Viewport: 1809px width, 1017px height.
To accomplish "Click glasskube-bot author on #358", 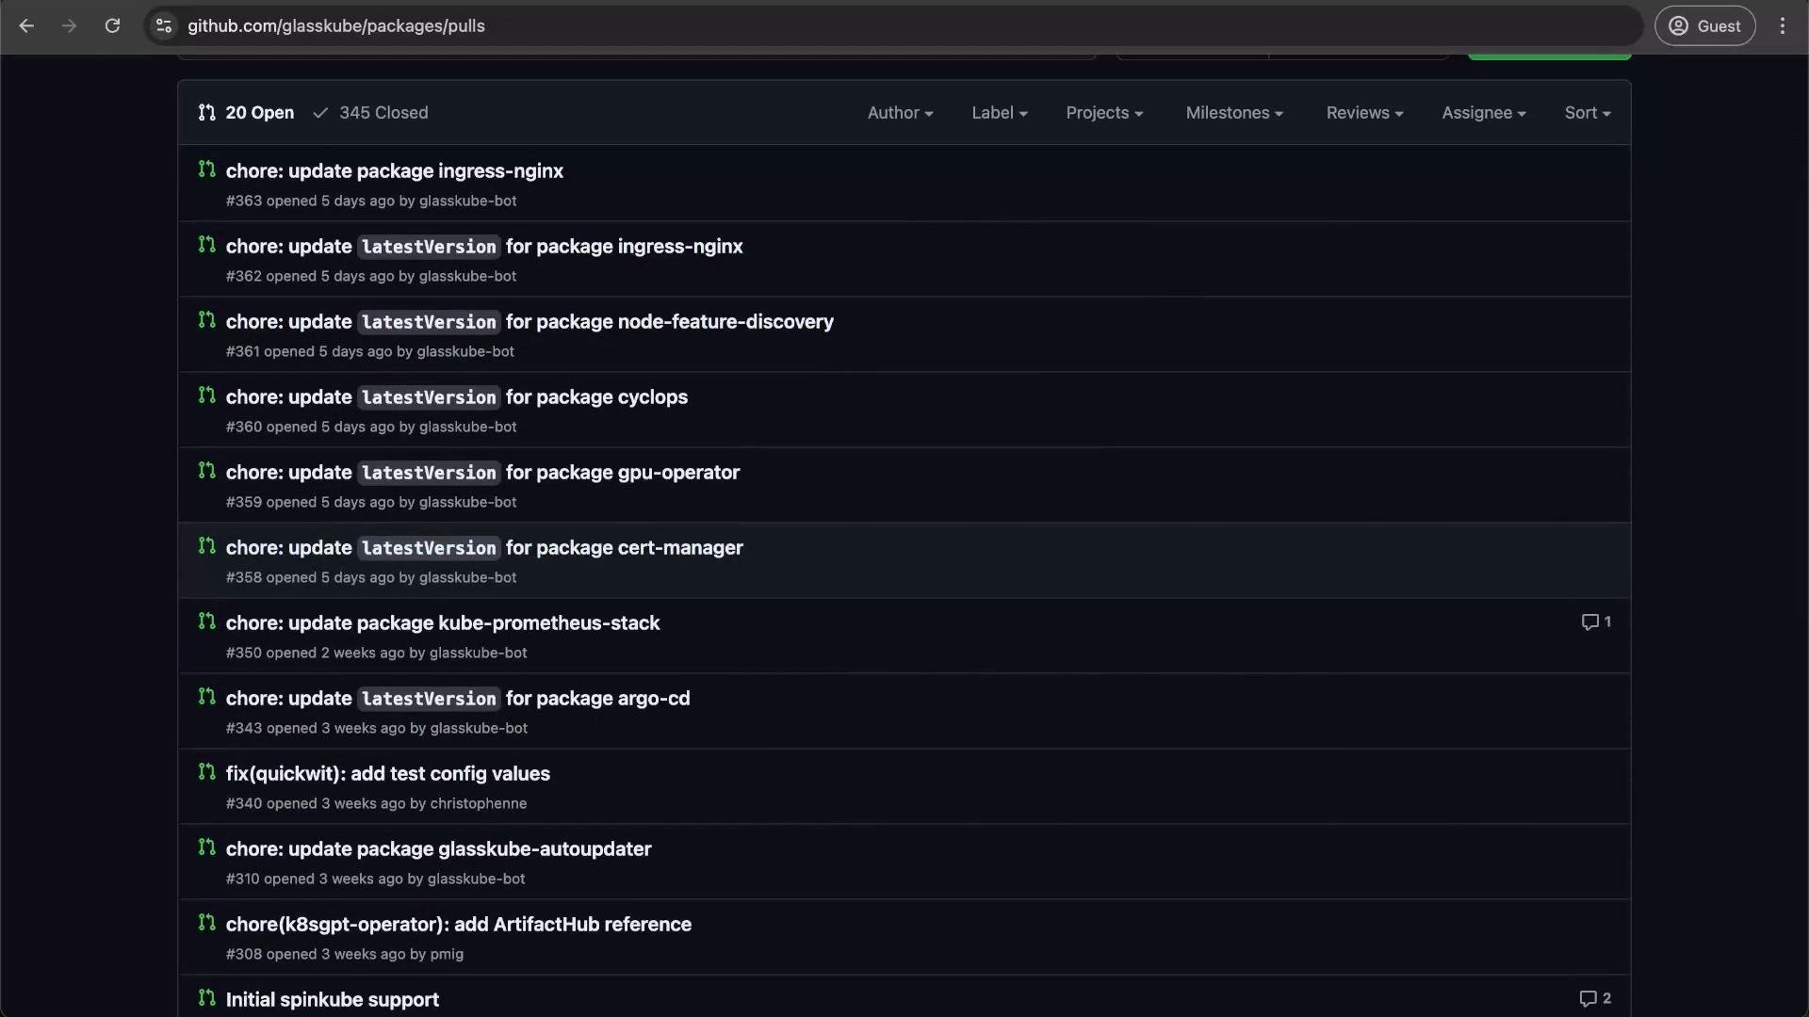I will click(467, 577).
